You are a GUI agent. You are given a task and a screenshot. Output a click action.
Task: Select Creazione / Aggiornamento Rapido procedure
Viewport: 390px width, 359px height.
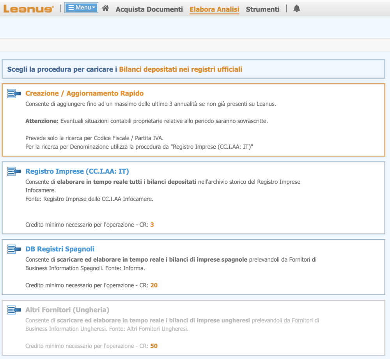pyautogui.click(x=85, y=93)
